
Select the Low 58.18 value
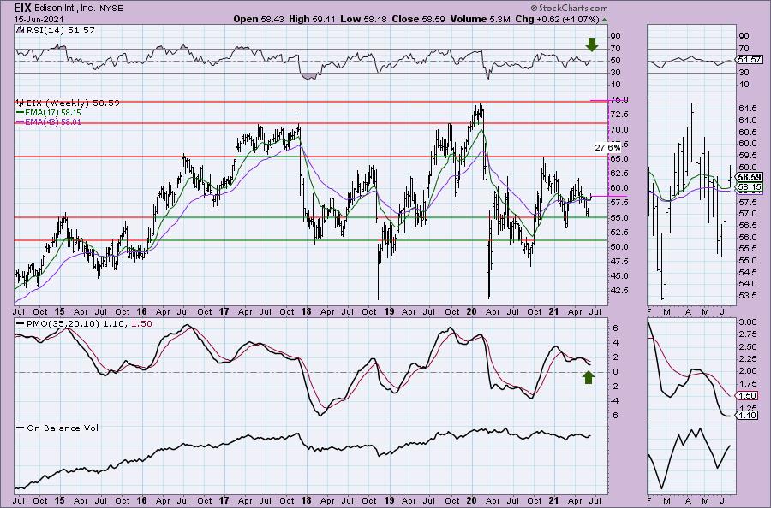click(x=364, y=19)
